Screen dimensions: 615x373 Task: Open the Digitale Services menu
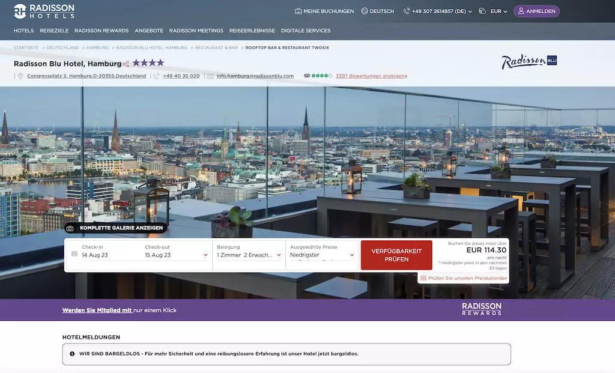pyautogui.click(x=306, y=31)
